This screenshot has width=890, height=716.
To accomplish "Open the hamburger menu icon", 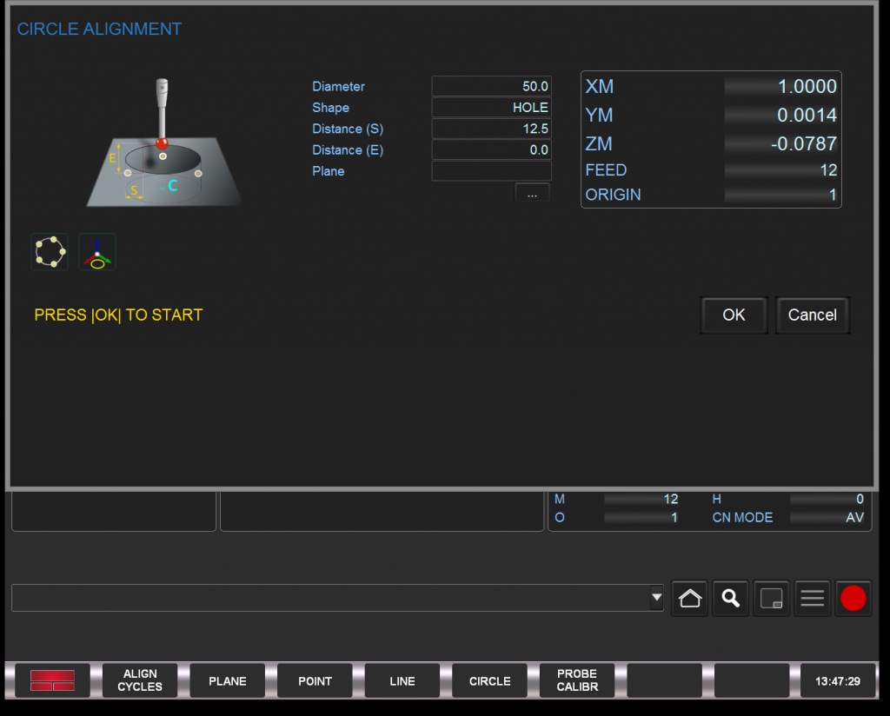I will tap(813, 599).
